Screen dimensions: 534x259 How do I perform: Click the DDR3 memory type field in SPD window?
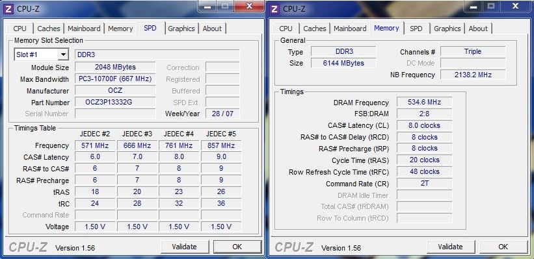[157, 55]
